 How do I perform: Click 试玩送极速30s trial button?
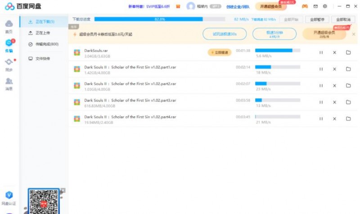[x=225, y=34]
